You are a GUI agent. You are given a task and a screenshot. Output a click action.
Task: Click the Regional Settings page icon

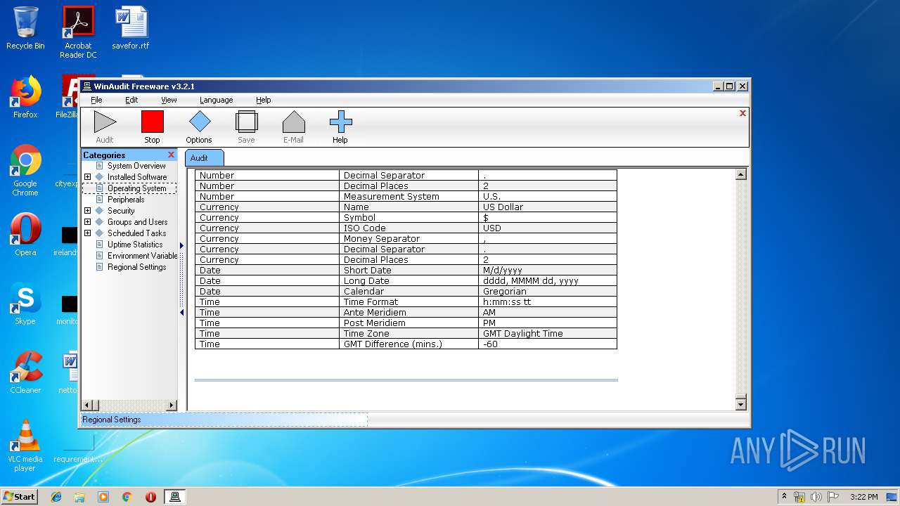(99, 267)
